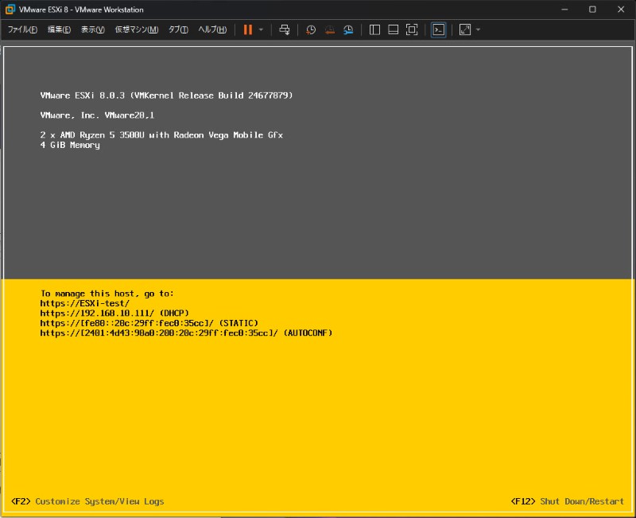Toggle the console view icon
The image size is (636, 518).
[x=438, y=29]
